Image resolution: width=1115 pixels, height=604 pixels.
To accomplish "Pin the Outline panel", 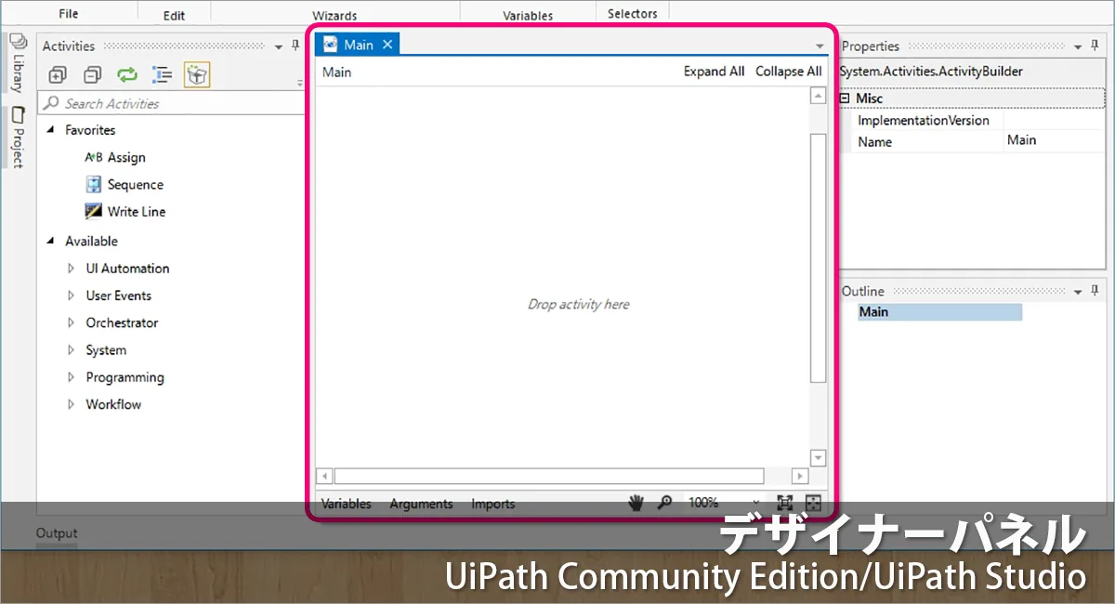I will click(1095, 291).
